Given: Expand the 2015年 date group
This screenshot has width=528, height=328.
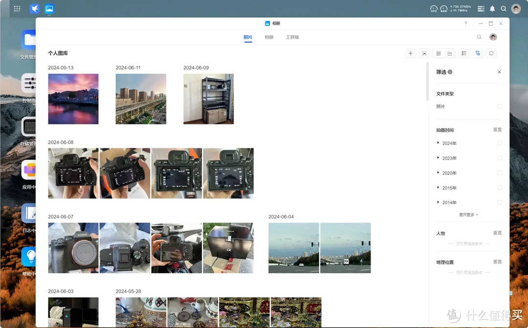Looking at the screenshot, I should click(438, 187).
